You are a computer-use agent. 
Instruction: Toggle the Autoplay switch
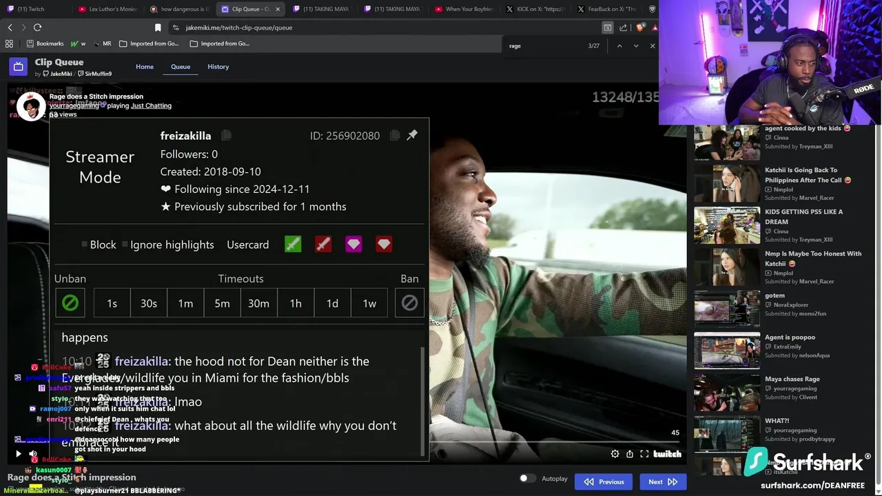point(527,478)
